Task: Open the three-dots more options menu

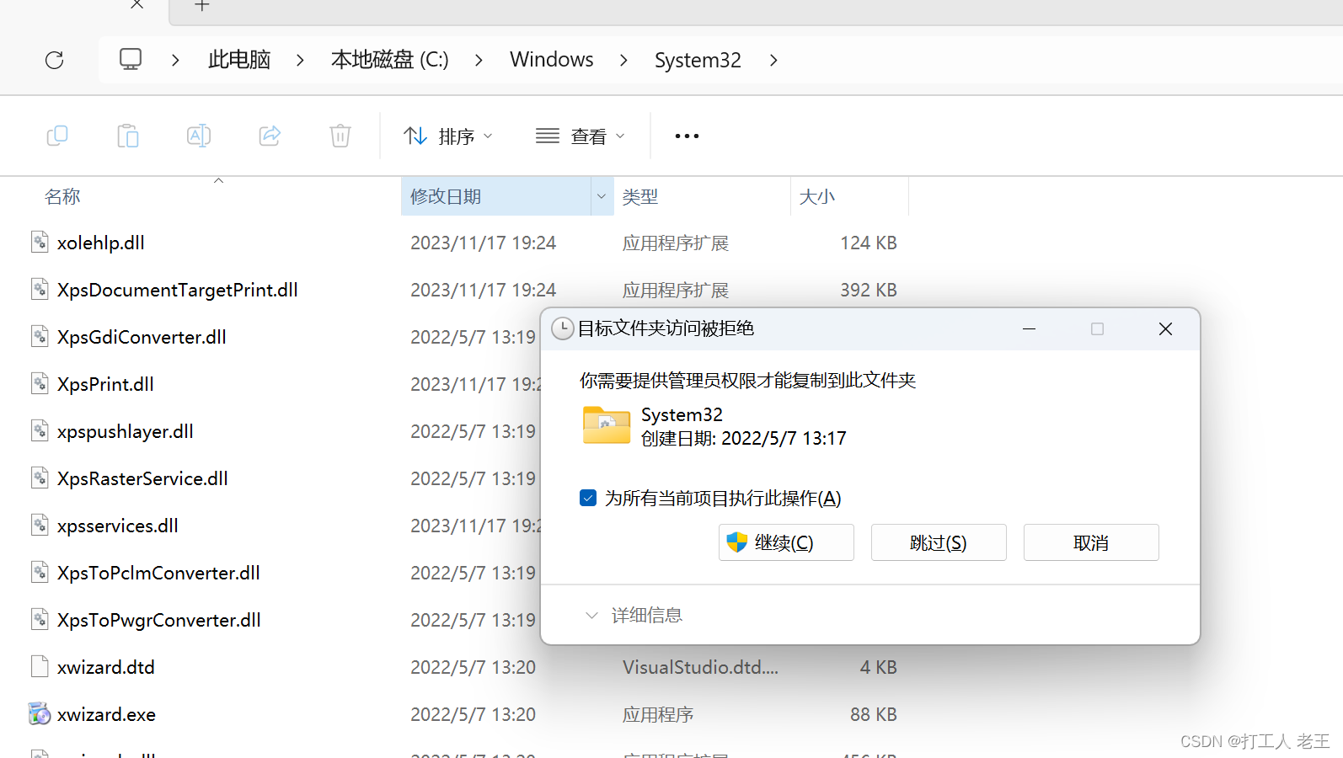Action: pos(687,136)
